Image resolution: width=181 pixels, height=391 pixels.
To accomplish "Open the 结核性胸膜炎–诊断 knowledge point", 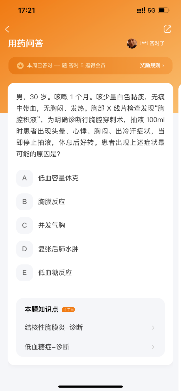I will coord(90,327).
